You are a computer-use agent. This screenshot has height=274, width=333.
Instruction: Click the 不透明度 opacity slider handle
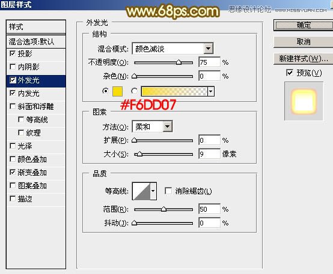coord(179,62)
